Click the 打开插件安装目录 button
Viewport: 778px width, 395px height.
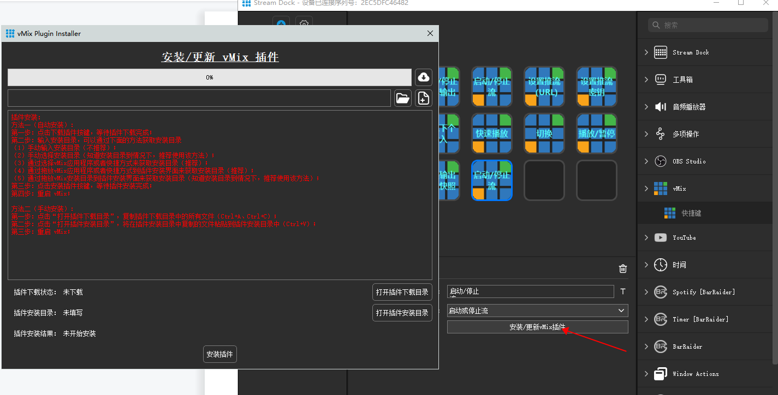pos(402,313)
